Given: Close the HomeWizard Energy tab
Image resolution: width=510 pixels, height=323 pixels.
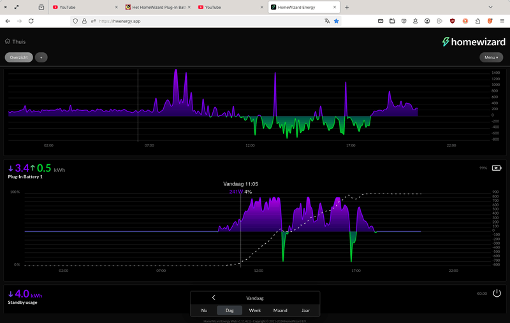Looking at the screenshot, I should pyautogui.click(x=334, y=7).
